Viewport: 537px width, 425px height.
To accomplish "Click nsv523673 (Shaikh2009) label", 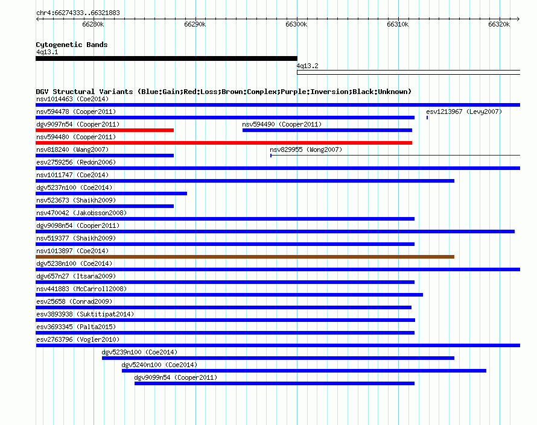I will click(x=76, y=201).
